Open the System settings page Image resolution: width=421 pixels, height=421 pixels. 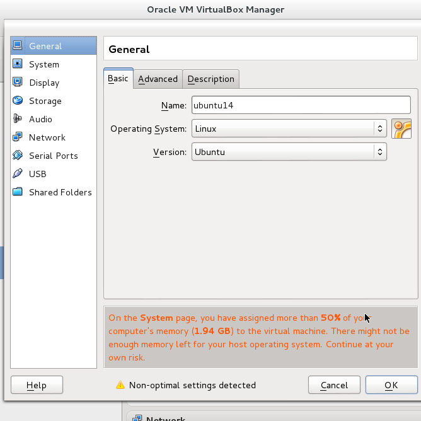[x=54, y=64]
